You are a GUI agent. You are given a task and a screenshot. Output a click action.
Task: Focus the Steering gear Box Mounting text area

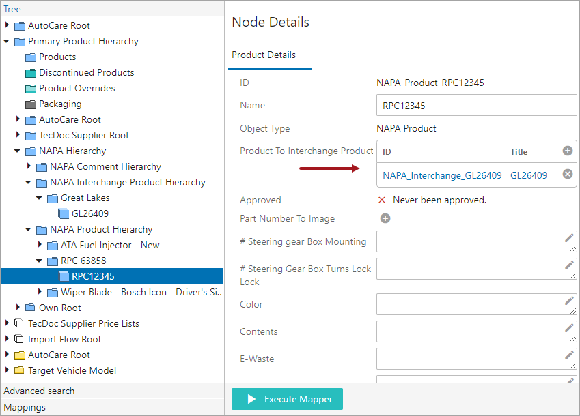[476, 241]
